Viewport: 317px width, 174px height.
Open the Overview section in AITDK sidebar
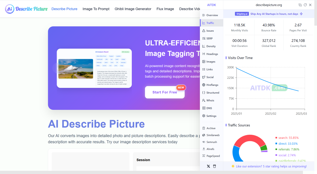[x=211, y=15]
